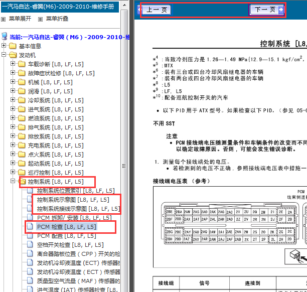Image resolution: width=307 pixels, height=292 pixels.
Task: Click the 润滑 folder icon
Action: point(22,91)
